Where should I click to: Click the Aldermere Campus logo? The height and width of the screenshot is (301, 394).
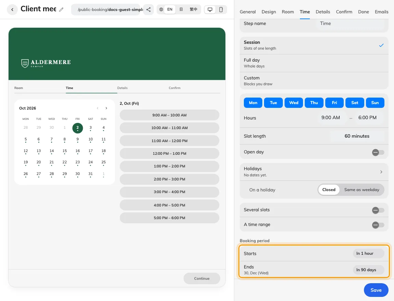coord(46,63)
